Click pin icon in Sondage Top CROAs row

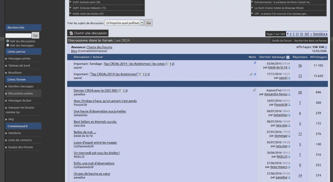point(255,63)
